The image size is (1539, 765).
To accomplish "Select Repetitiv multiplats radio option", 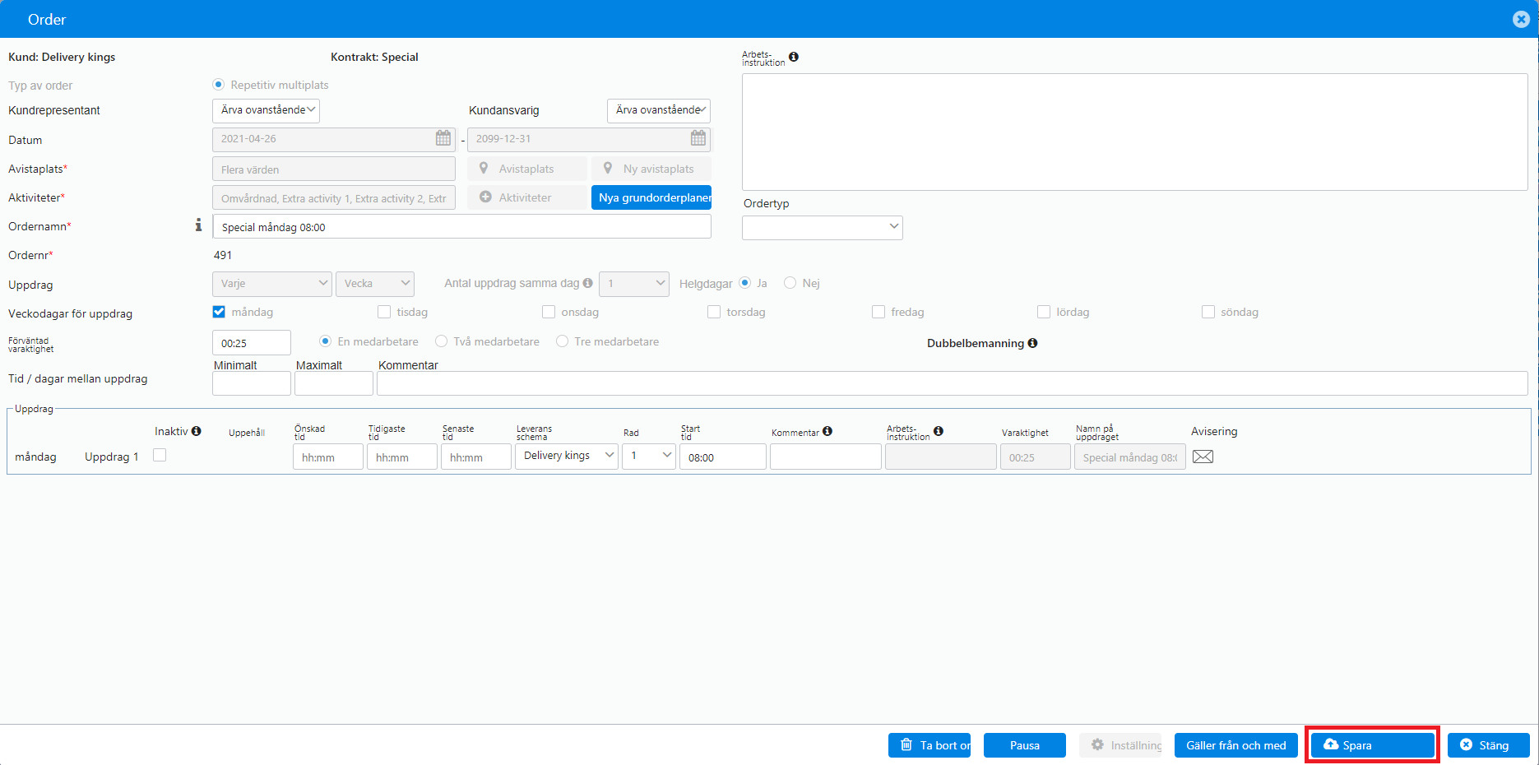I will tap(219, 85).
